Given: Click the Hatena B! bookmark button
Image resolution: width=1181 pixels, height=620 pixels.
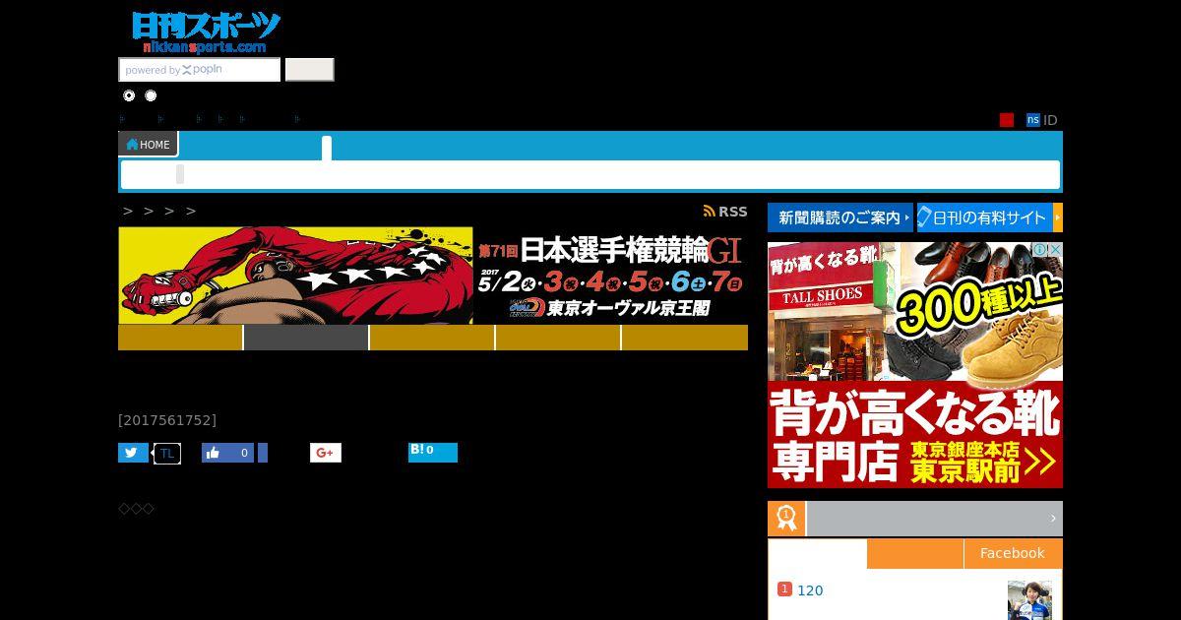Looking at the screenshot, I should pyautogui.click(x=433, y=452).
